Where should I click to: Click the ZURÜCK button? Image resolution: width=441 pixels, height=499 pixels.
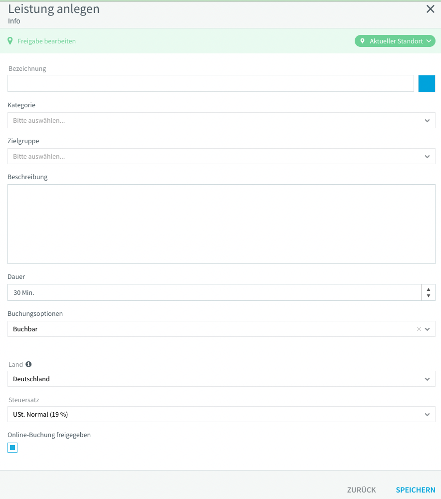click(362, 490)
